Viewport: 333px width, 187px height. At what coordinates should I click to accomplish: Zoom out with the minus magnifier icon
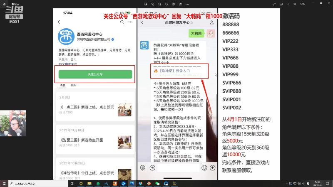[x=288, y=4]
